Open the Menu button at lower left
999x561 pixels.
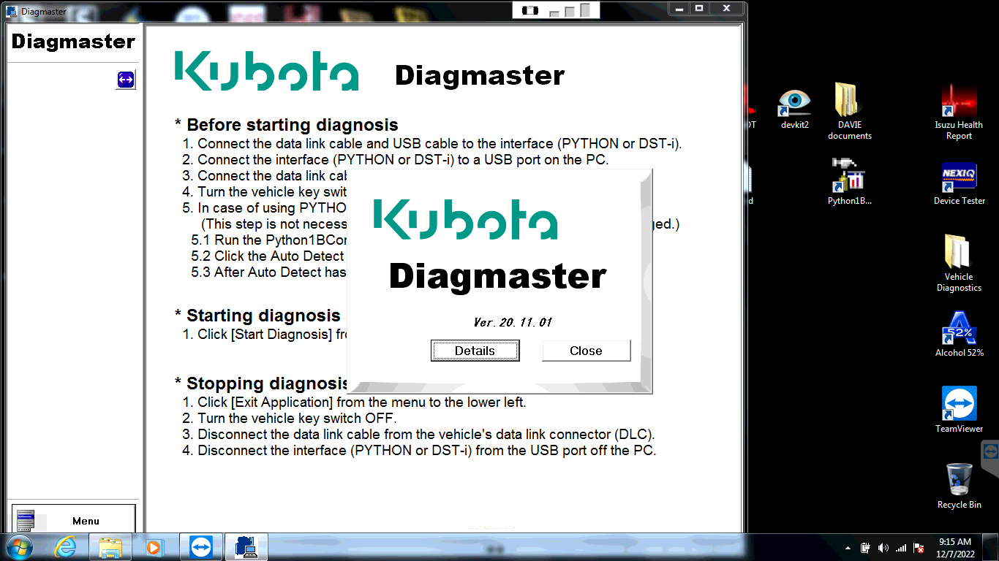point(73,520)
